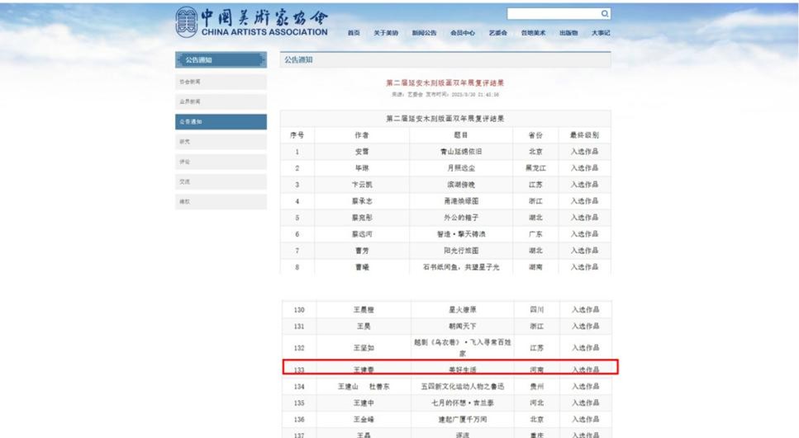The width and height of the screenshot is (799, 438).
Task: Open the 评论 sidebar section
Action: (221, 162)
